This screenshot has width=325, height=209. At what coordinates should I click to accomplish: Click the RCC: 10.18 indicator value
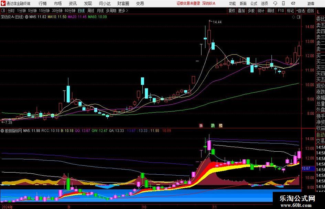pyautogui.click(x=50, y=131)
